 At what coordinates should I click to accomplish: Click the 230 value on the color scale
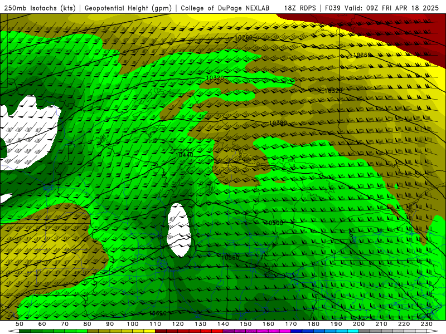pos(426,324)
